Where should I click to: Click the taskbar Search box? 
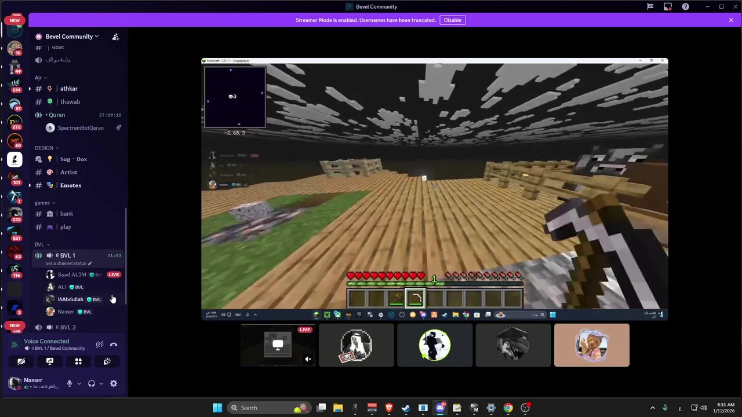coord(268,408)
